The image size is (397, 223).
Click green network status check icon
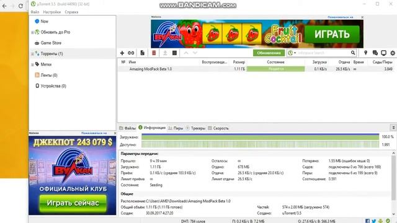point(388,221)
